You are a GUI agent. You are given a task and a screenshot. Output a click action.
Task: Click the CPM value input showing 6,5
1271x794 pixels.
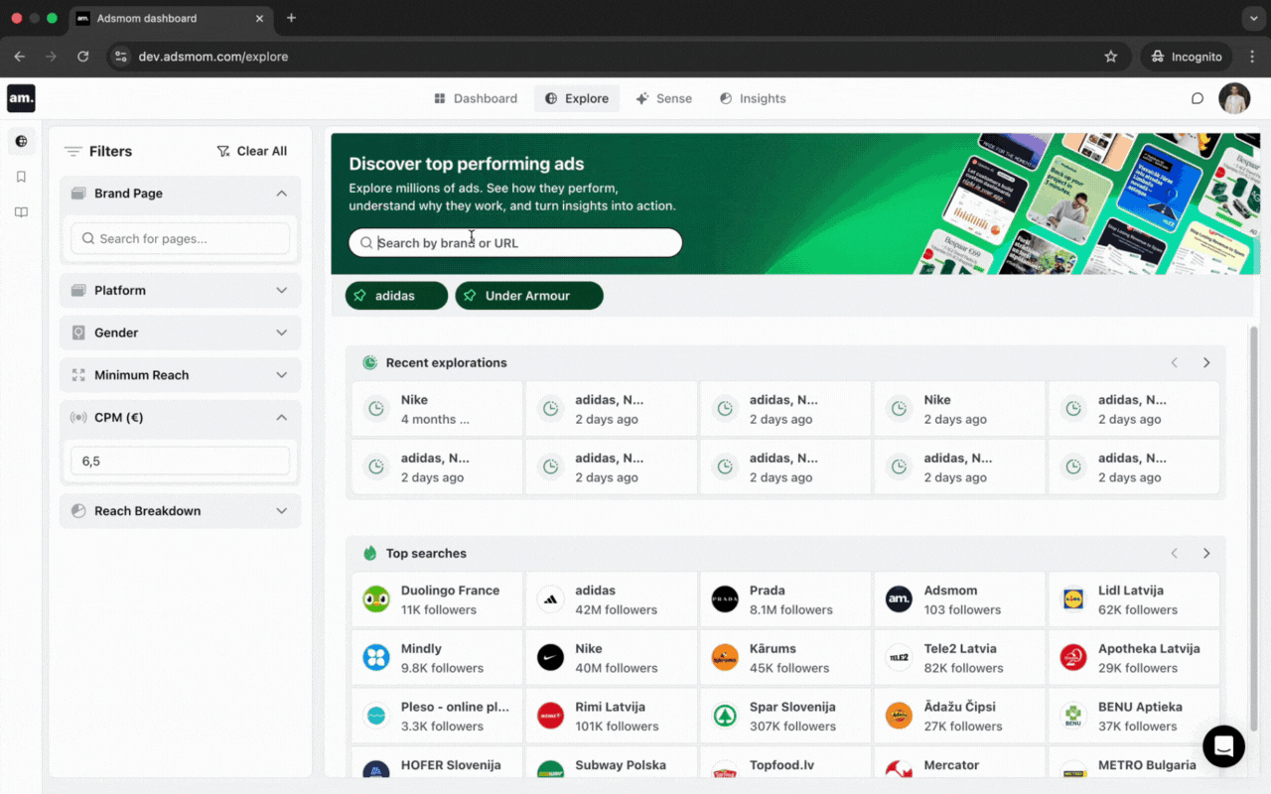(180, 461)
